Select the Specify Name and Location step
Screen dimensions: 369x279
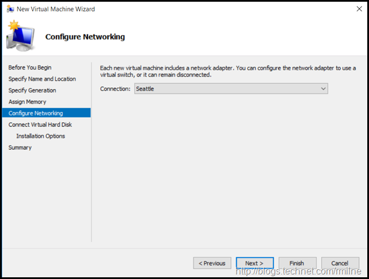(42, 79)
